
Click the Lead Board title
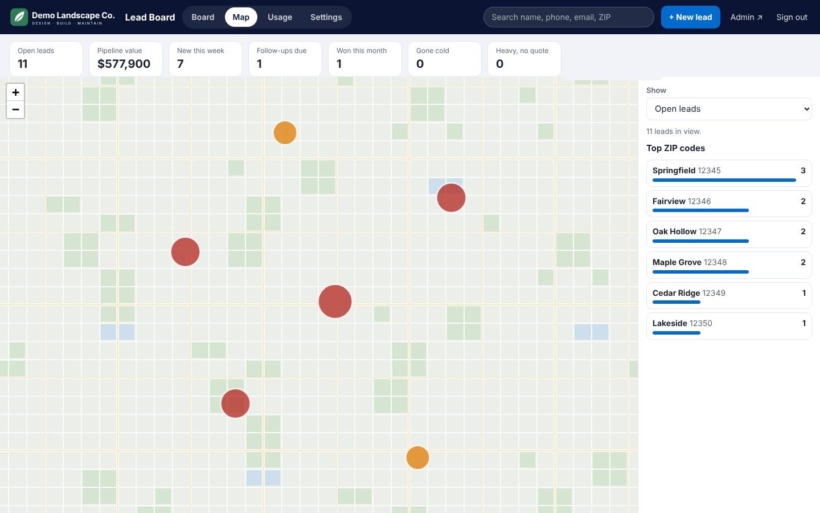tap(150, 17)
